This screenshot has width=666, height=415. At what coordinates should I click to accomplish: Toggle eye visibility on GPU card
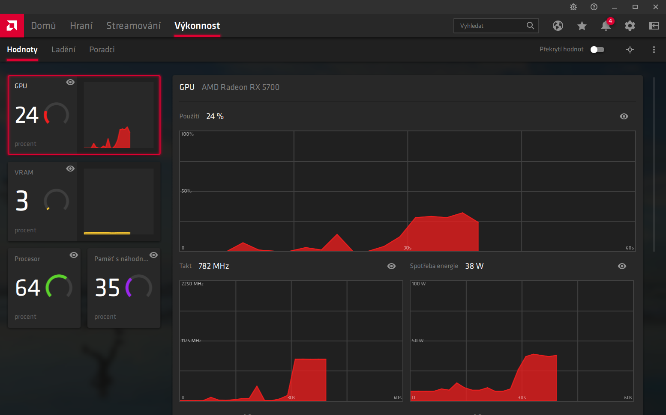click(70, 82)
